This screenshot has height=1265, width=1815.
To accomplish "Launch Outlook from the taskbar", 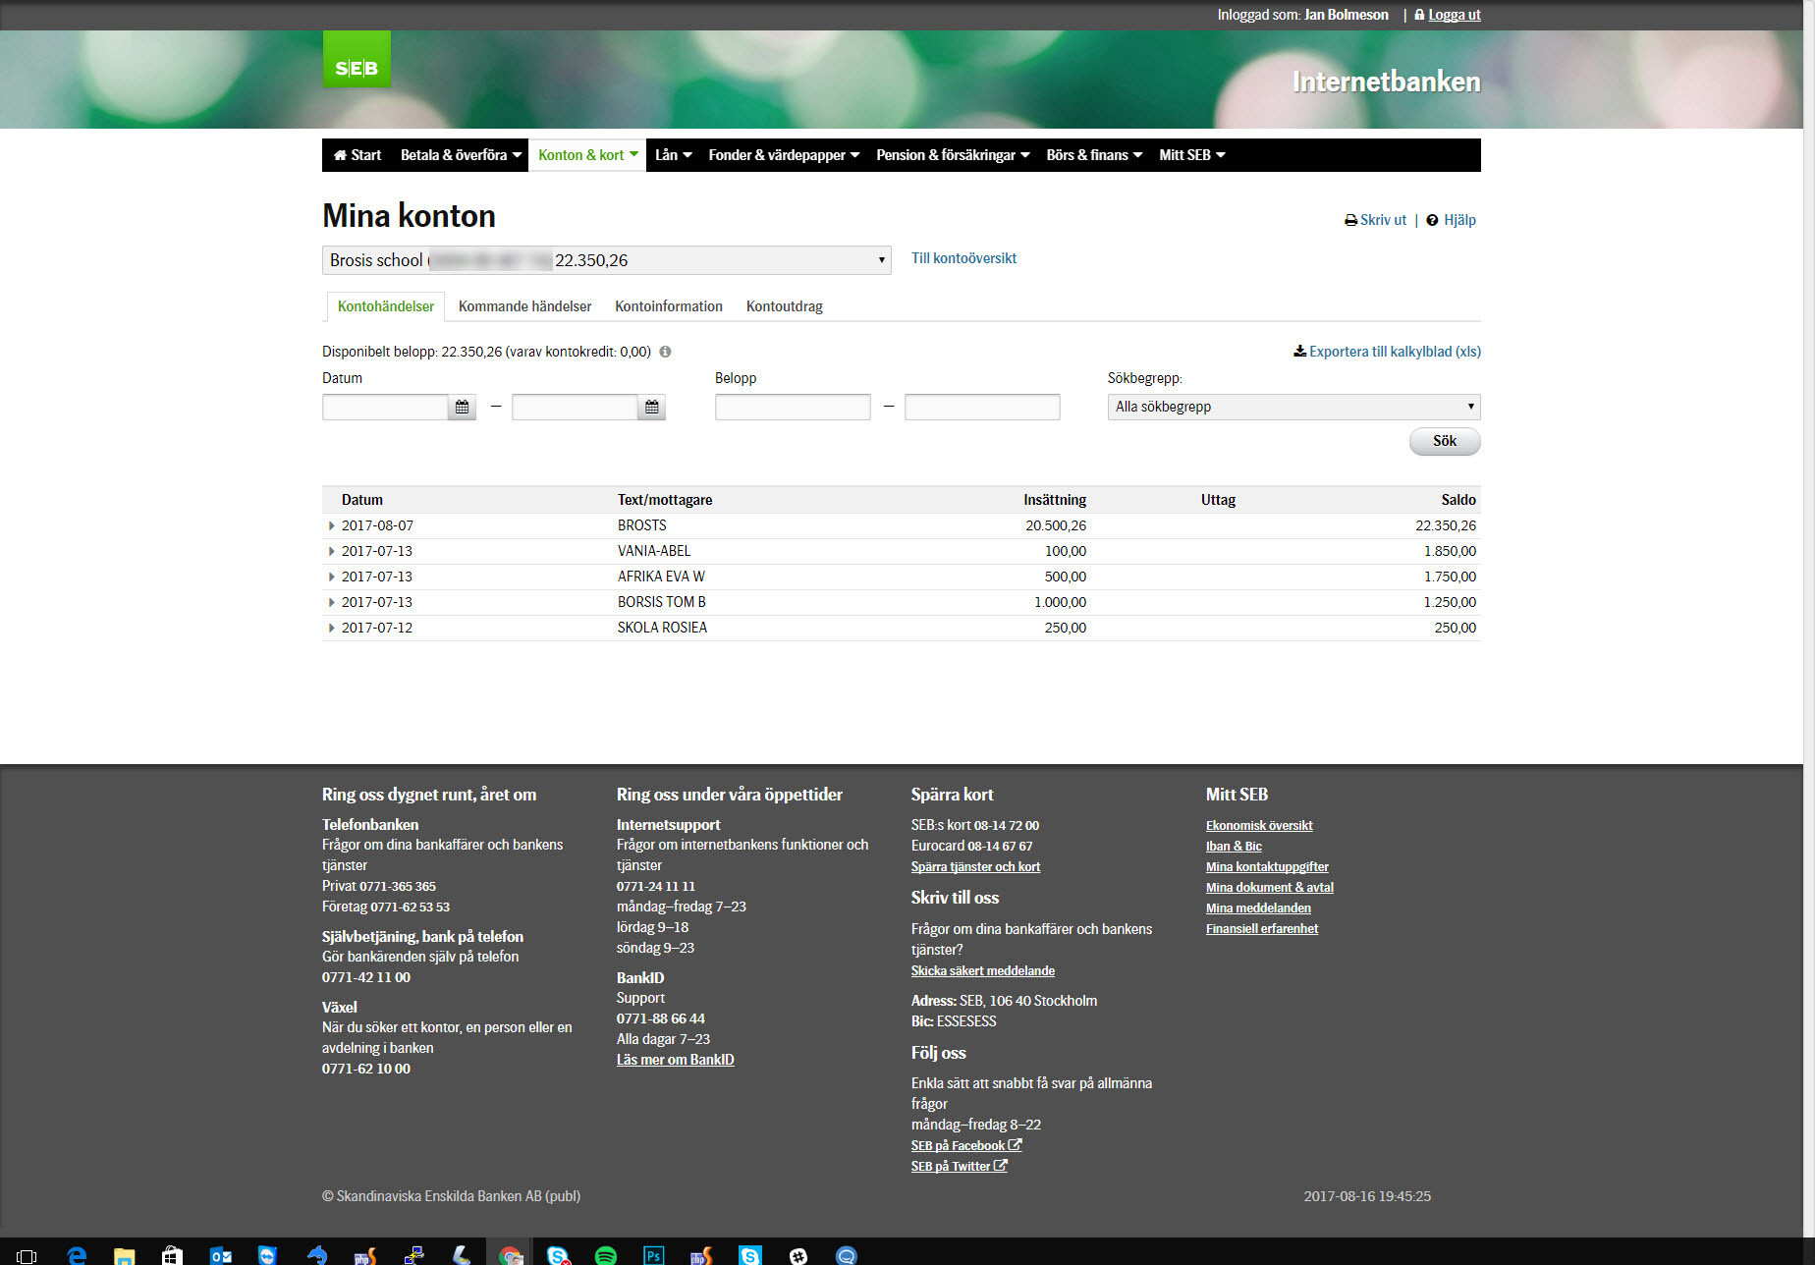I will [221, 1255].
